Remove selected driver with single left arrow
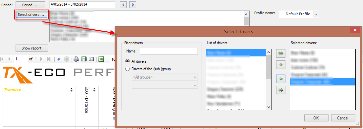 (x=280, y=79)
